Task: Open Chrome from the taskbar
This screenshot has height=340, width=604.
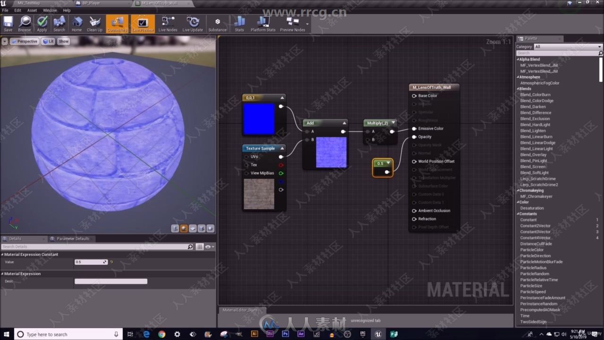Action: point(162,334)
